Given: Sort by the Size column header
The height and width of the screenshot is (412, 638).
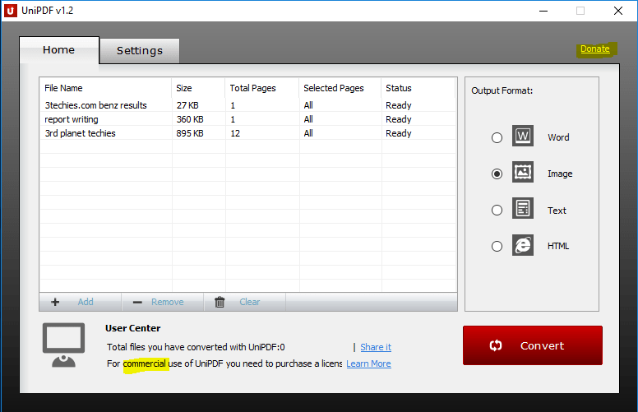Looking at the screenshot, I should pos(198,88).
